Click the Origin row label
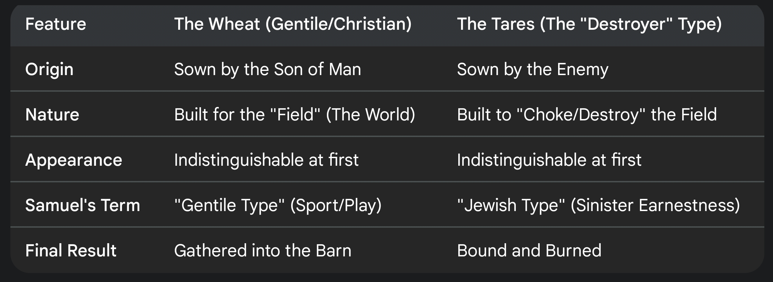 click(49, 69)
